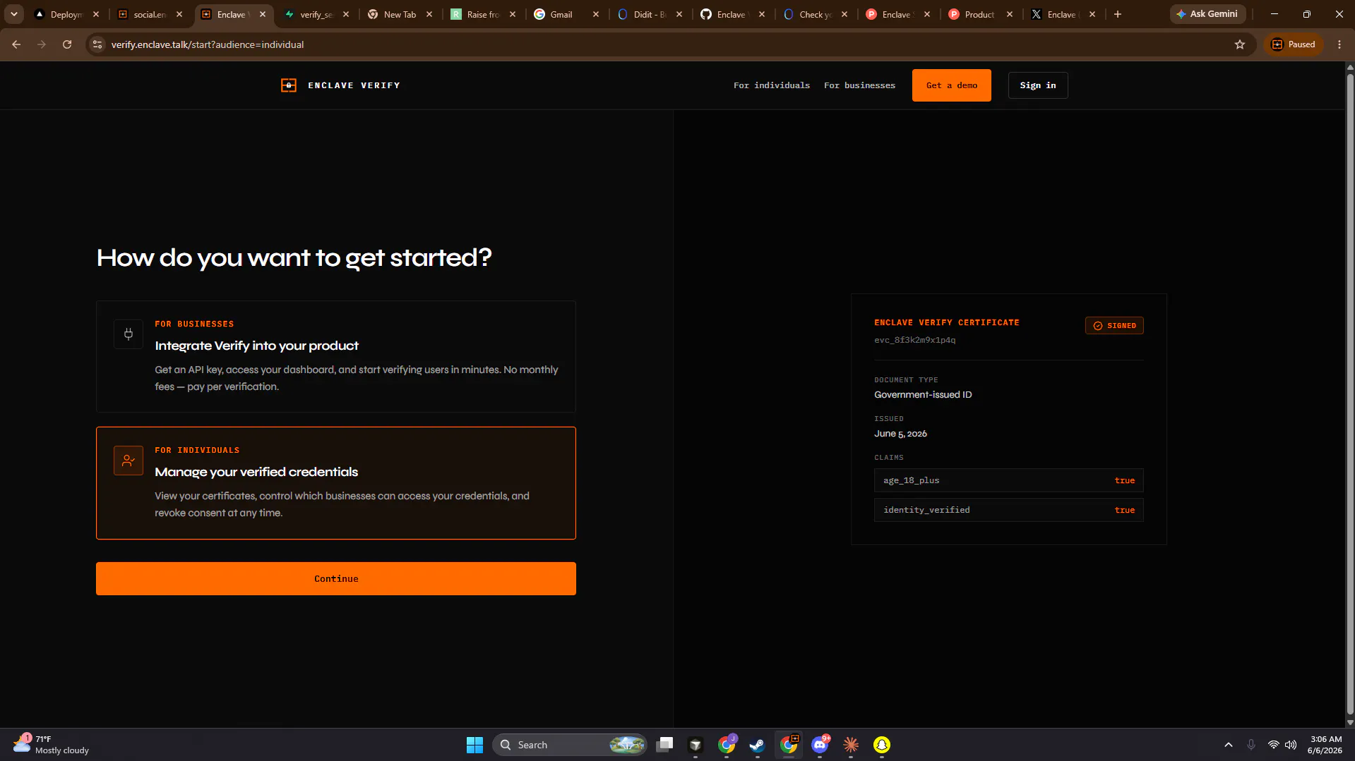Click the browser forward arrow
The image size is (1355, 761).
click(42, 44)
